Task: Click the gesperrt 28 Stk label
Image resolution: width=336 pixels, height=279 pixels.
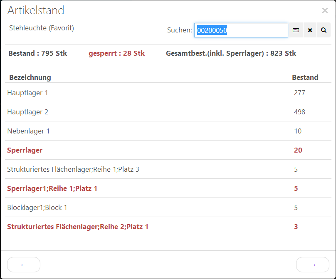Action: coord(116,54)
